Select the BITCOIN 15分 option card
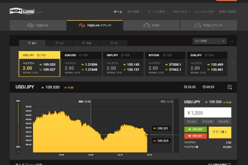248x165 pixels. (x=165, y=64)
